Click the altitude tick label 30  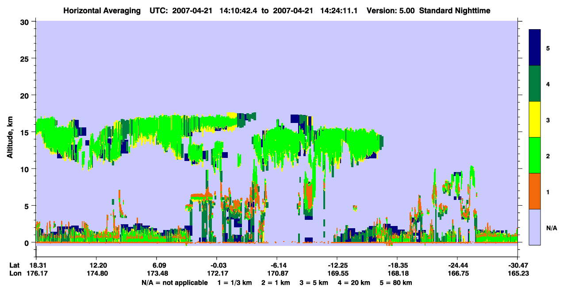coord(26,22)
